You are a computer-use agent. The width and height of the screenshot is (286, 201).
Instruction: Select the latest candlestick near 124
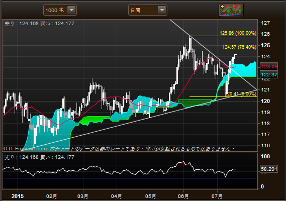235,55
